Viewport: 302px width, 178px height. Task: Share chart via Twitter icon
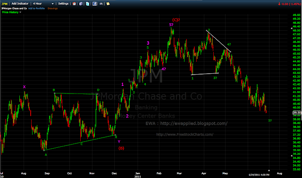[x=88, y=4]
